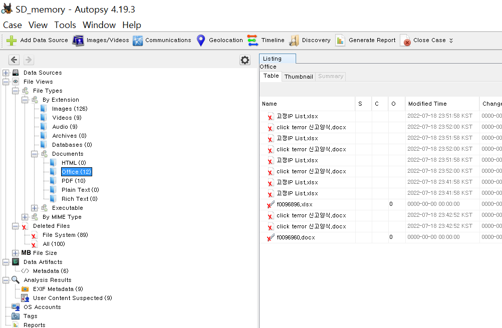502x328 pixels.
Task: Sort by the S column header
Action: tap(363, 104)
